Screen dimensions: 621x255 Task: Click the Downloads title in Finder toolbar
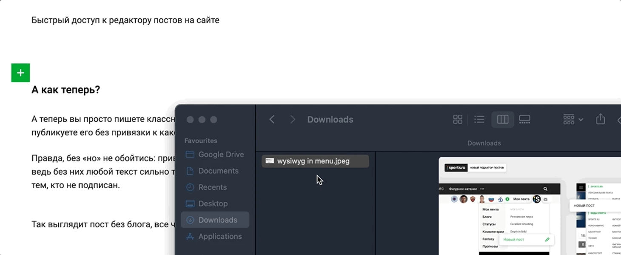(330, 120)
